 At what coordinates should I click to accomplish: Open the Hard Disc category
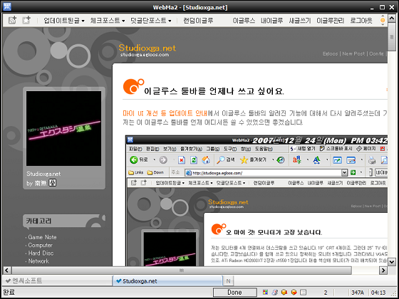41,253
